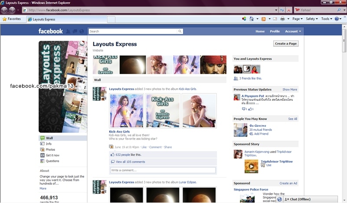The height and width of the screenshot is (203, 347).
Task: Open Profile link in top bar
Action: [x=275, y=31]
